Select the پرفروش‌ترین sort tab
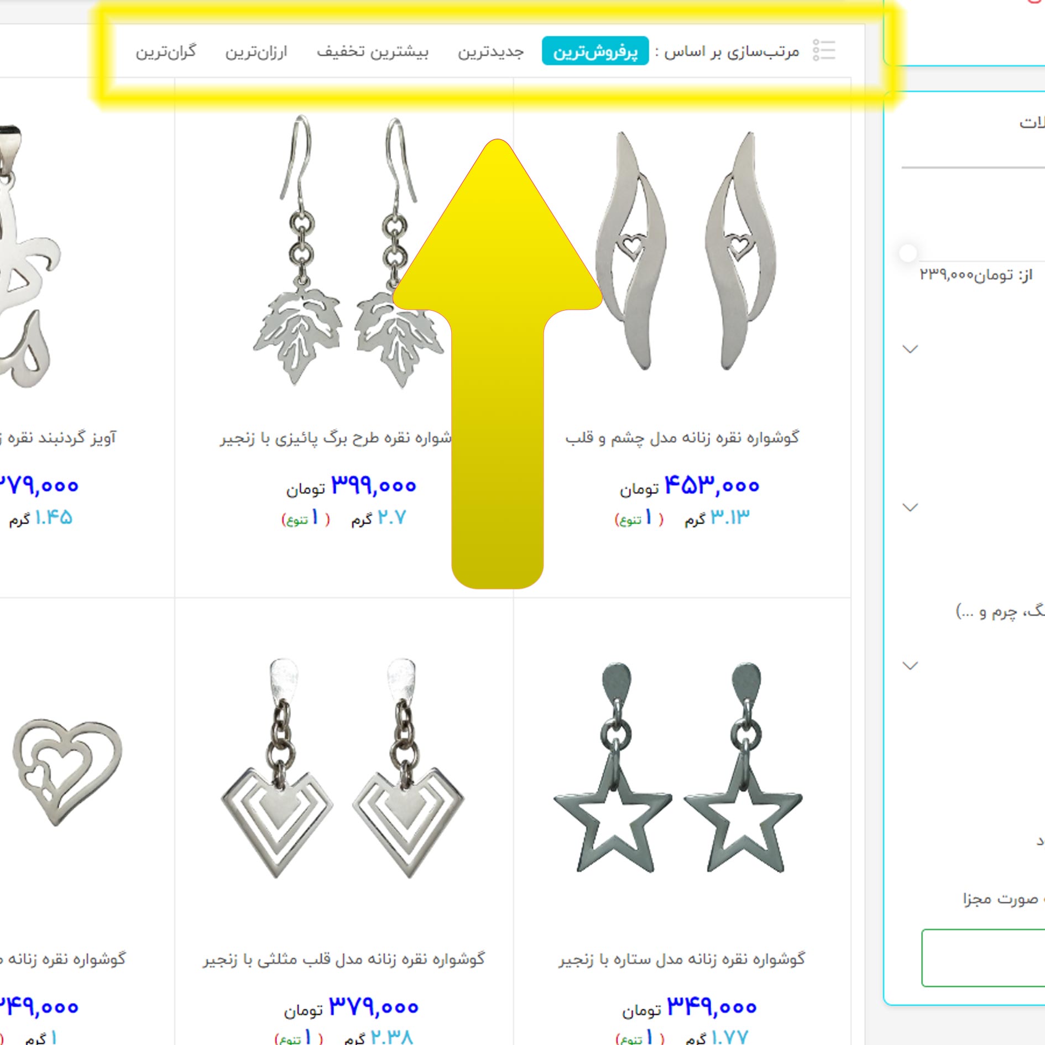This screenshot has width=1045, height=1045. [x=595, y=51]
